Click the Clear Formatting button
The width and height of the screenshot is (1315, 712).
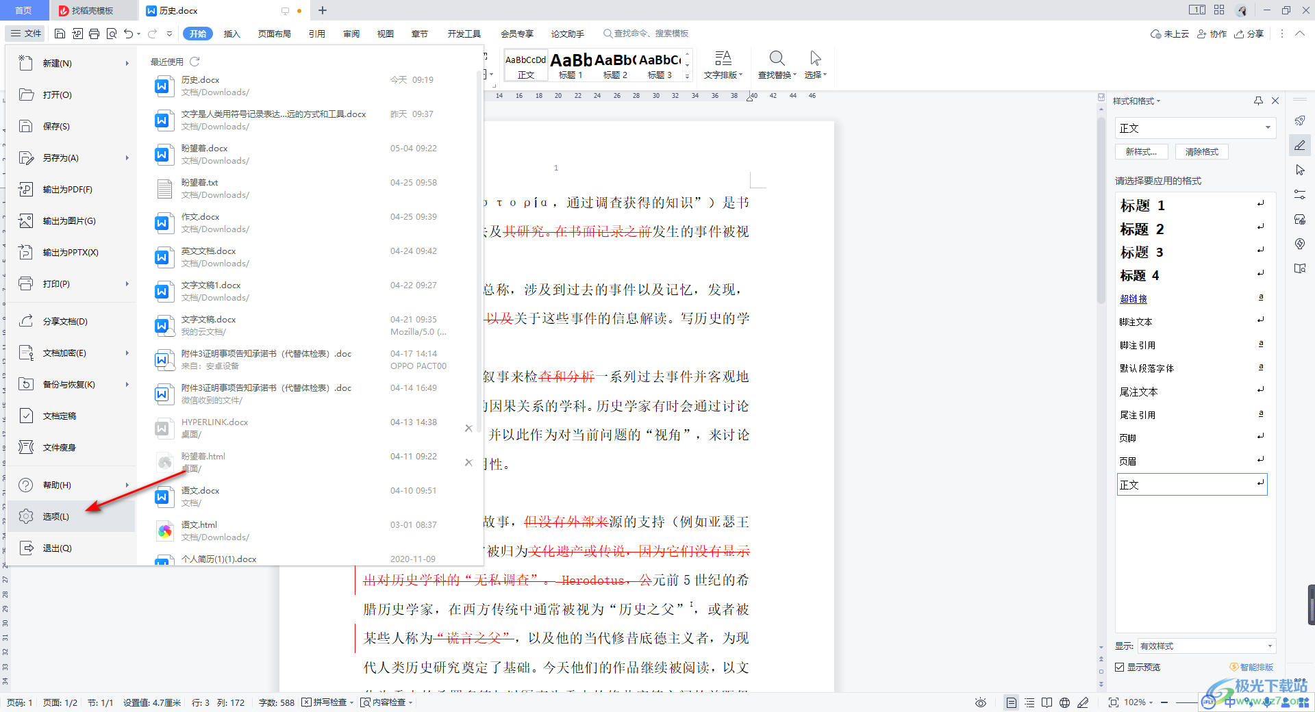[1201, 152]
